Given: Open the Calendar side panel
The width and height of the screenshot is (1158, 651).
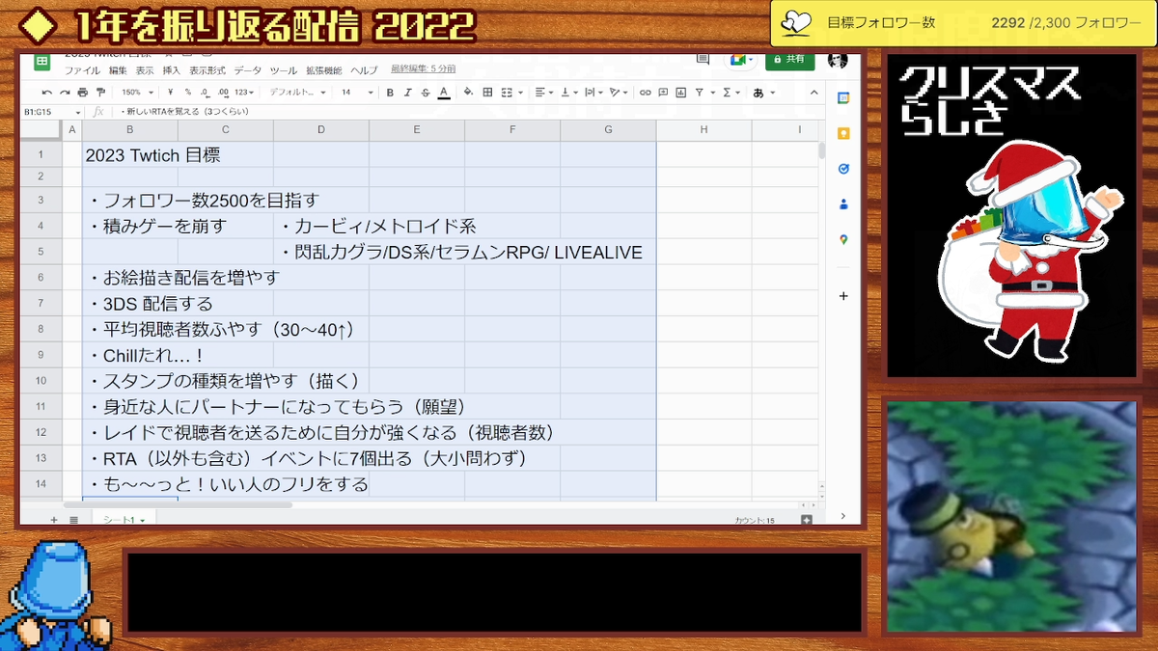Looking at the screenshot, I should pyautogui.click(x=842, y=97).
